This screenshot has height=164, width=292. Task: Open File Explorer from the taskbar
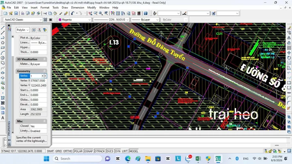pos(148,159)
